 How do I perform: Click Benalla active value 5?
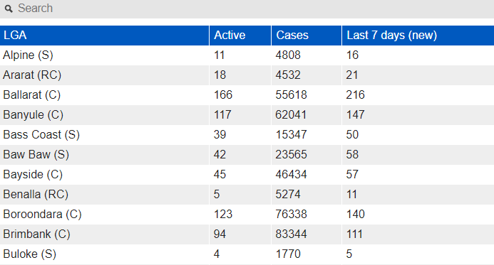pyautogui.click(x=217, y=195)
